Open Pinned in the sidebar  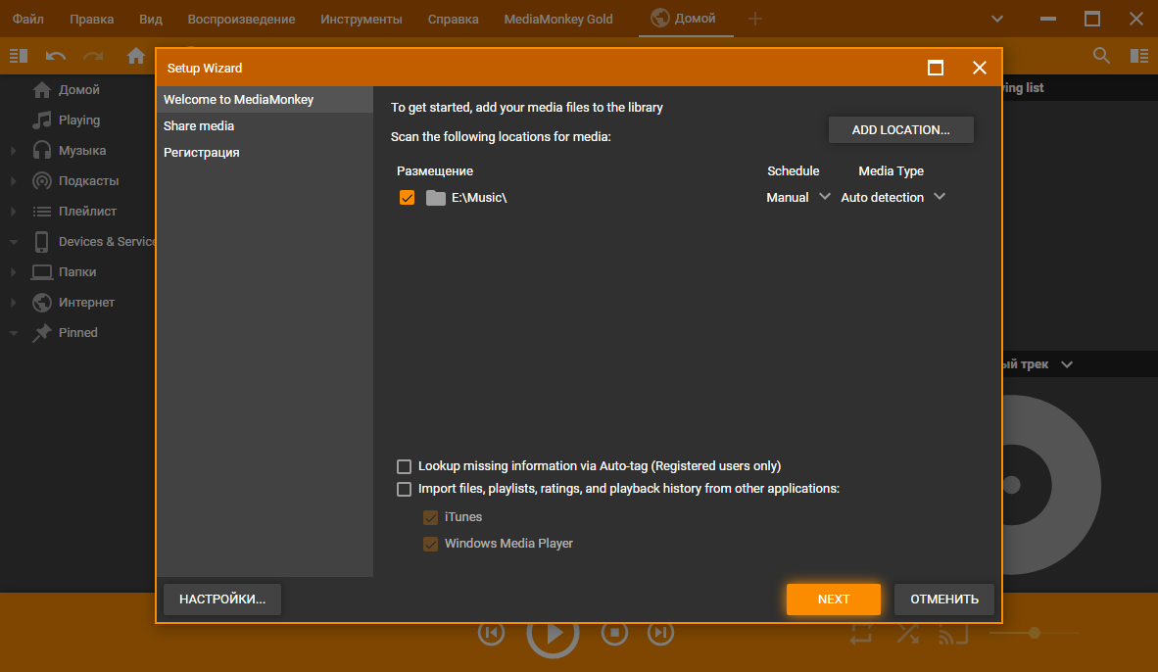77,332
